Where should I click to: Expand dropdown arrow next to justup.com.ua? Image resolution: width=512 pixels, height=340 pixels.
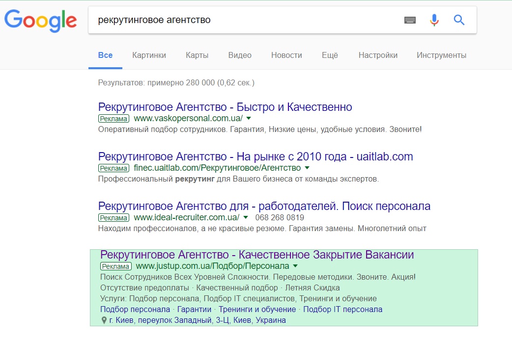[295, 266]
